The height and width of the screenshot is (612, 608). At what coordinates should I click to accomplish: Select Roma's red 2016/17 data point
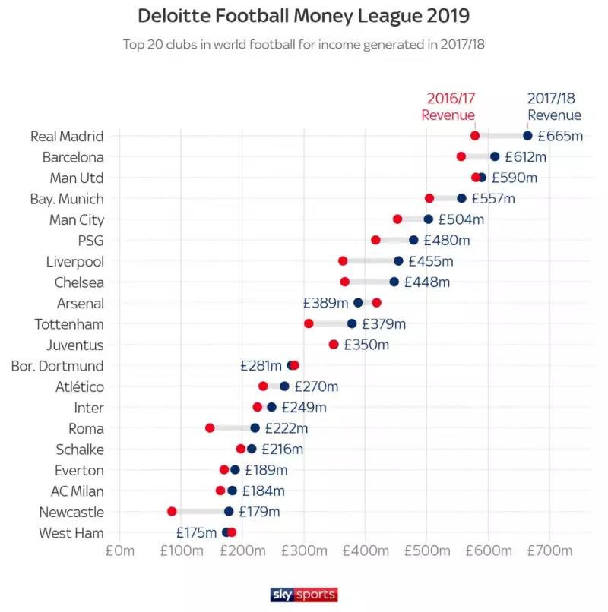210,428
